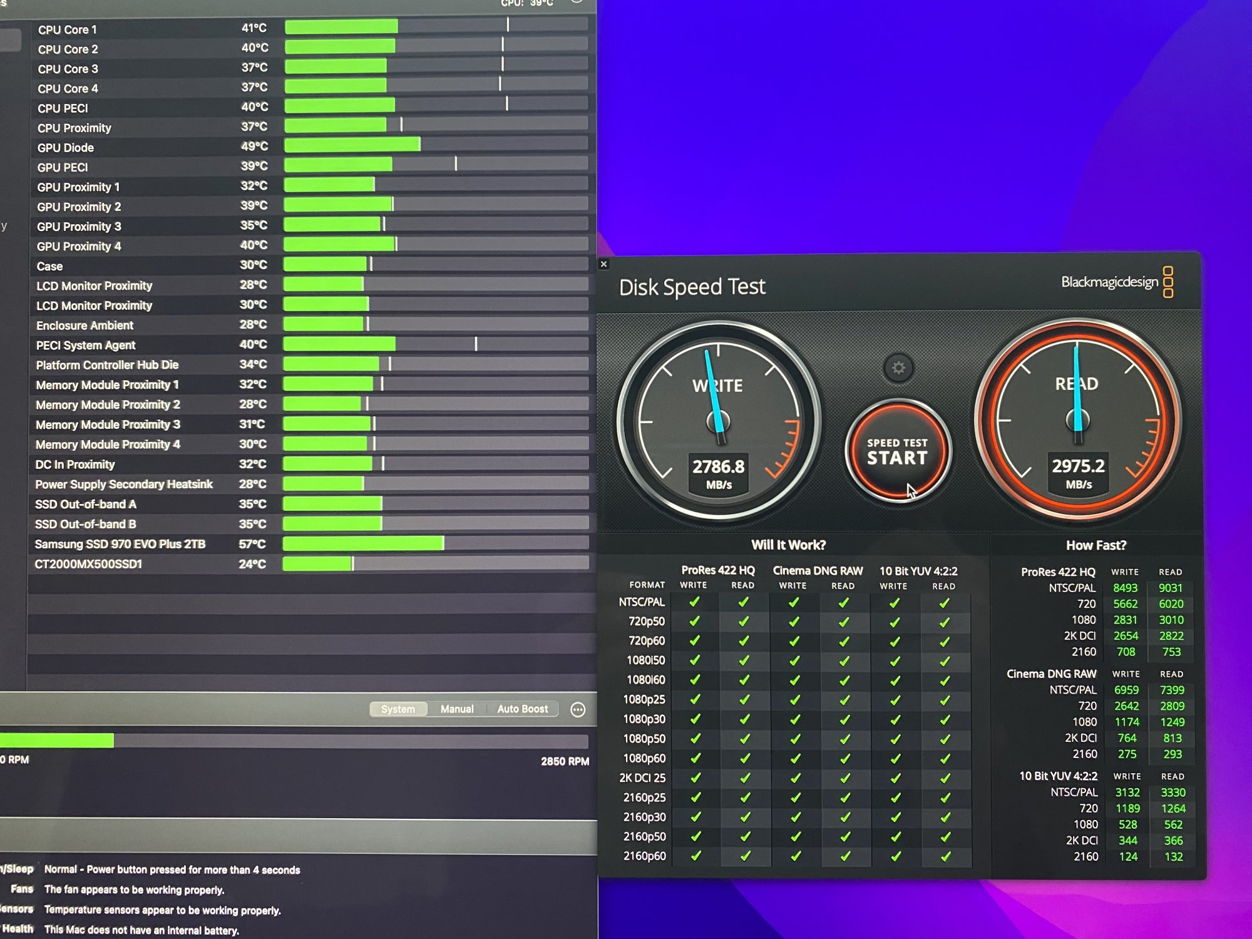Click NTSC/PAL ProRes 422 HQ write checkmark
1252x939 pixels.
694,602
